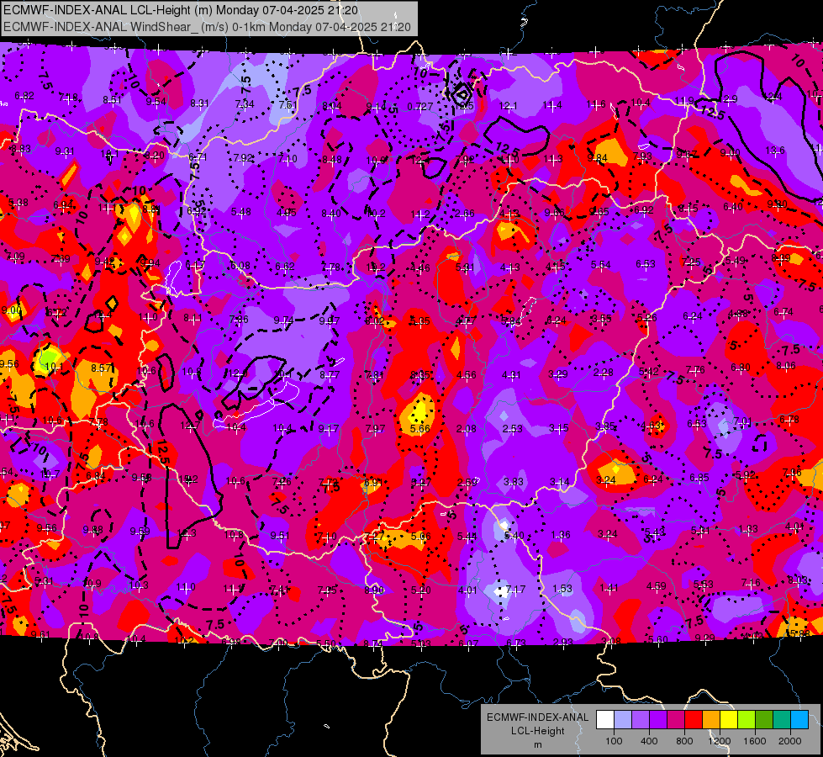Screen dimensions: 823x757
Task: Click the legend tick label '1600'
Action: (755, 741)
